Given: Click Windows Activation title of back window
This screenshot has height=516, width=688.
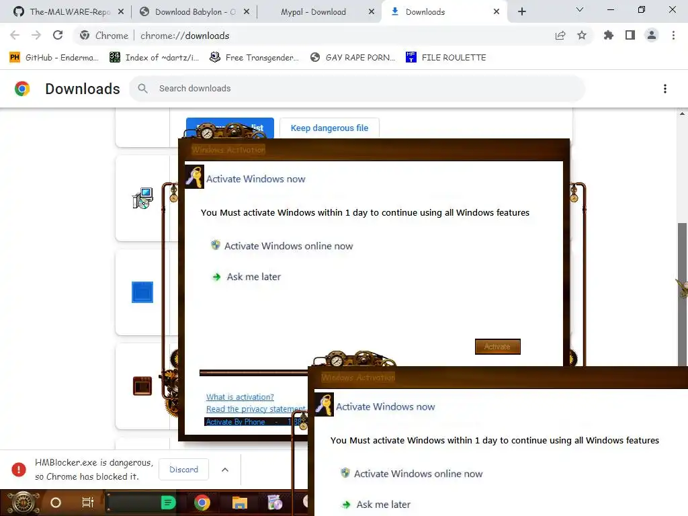Looking at the screenshot, I should [228, 150].
